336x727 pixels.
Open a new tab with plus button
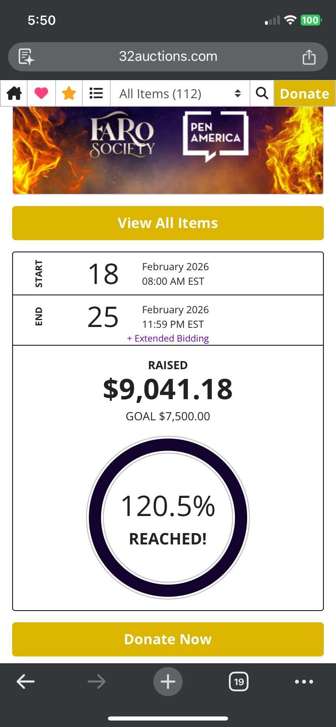point(168,682)
